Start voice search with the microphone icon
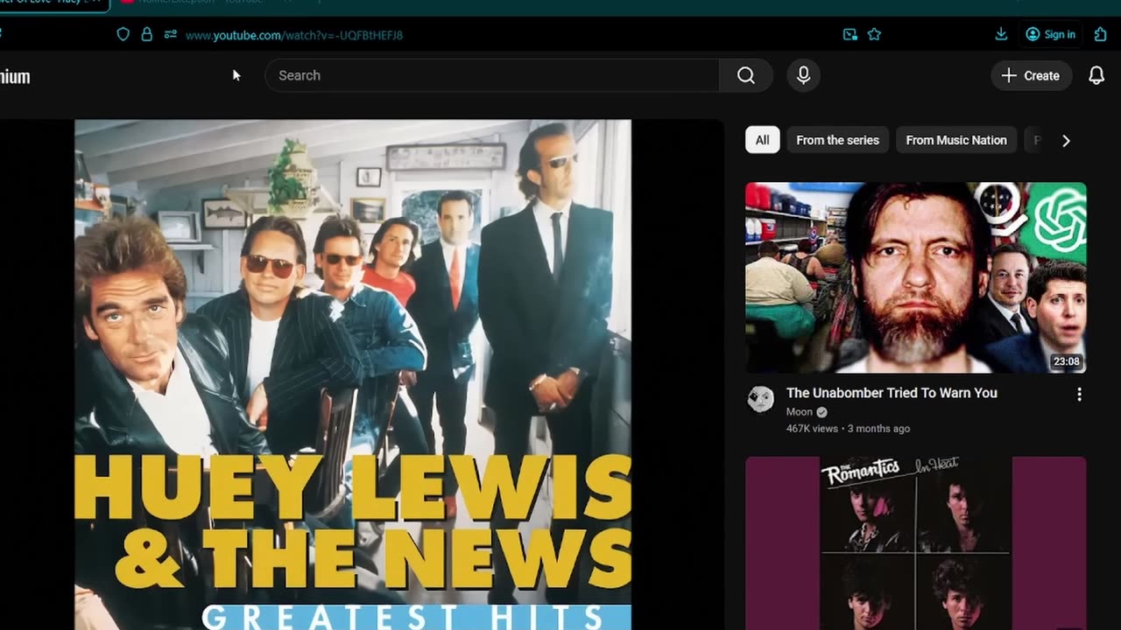1121x630 pixels. (x=803, y=75)
